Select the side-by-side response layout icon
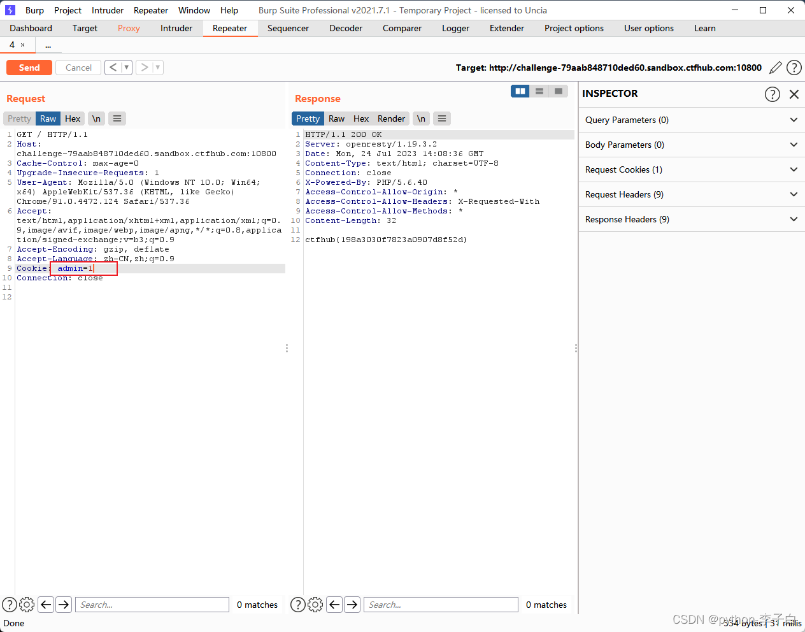Screen dimensions: 805x632 click(x=520, y=90)
